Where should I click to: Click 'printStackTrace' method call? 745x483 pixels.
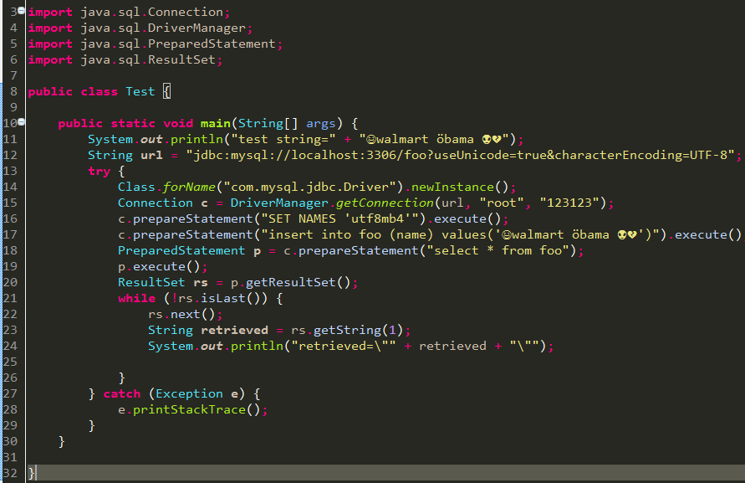pos(189,409)
